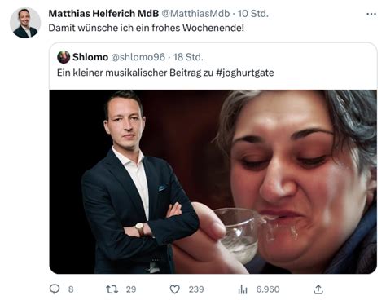The height and width of the screenshot is (300, 386).
Task: Click the reply count 8
Action: [71, 289]
